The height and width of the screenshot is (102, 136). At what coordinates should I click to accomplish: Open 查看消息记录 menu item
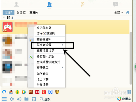pyautogui.click(x=45, y=50)
